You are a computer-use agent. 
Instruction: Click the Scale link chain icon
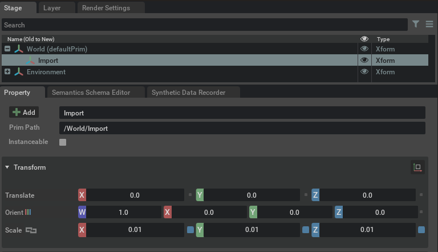tap(31, 230)
